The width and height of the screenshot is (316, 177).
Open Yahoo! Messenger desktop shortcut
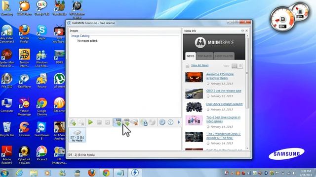click(x=24, y=107)
